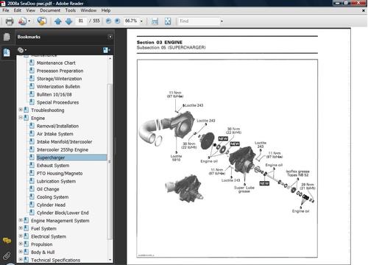Click the collaborate/share toolbar icon
Image resolution: width=368 pixels, height=265 pixels.
(42, 21)
